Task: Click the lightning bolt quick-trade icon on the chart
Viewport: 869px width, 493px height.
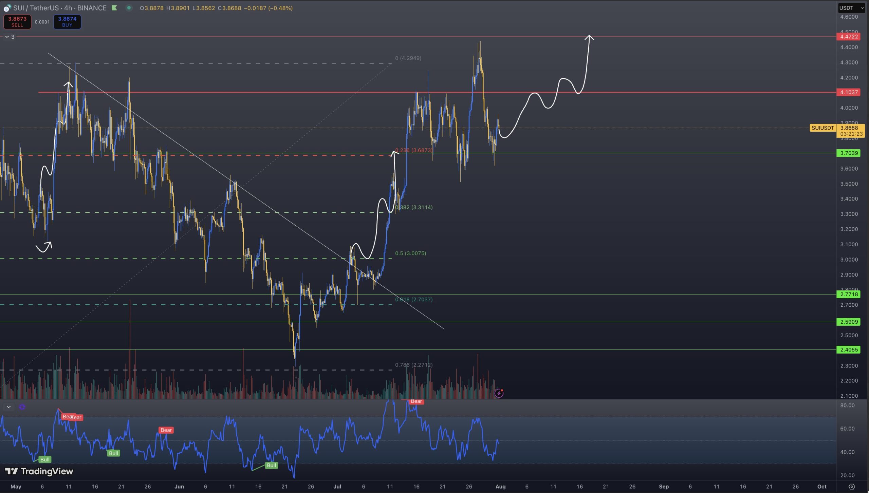Action: [x=499, y=393]
